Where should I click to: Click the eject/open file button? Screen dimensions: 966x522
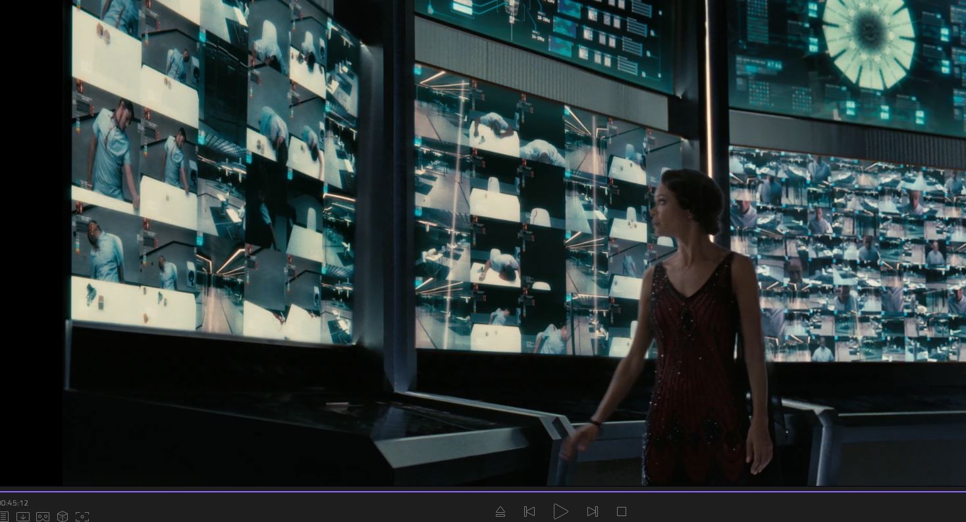[500, 511]
